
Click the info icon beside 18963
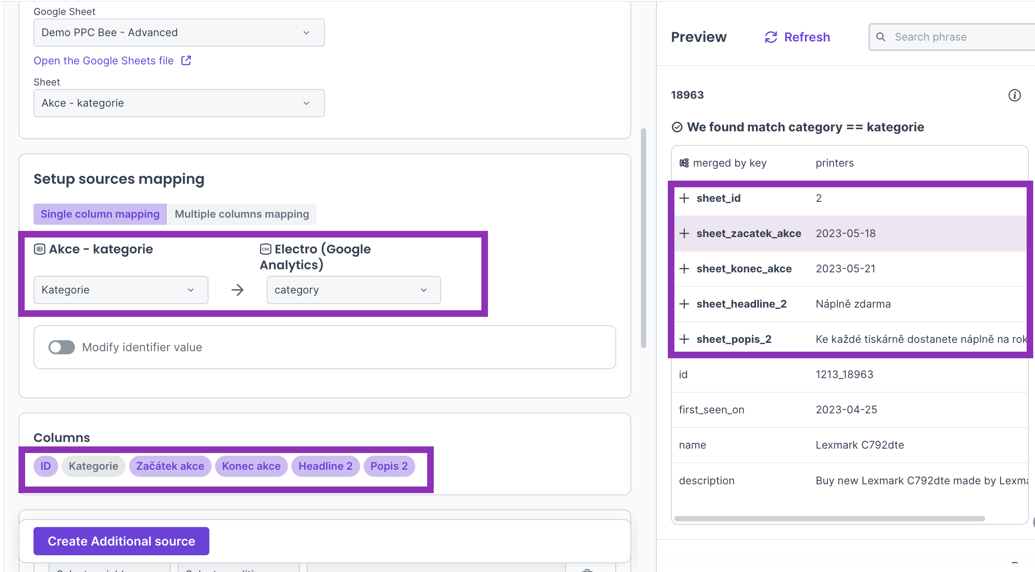pos(1014,95)
